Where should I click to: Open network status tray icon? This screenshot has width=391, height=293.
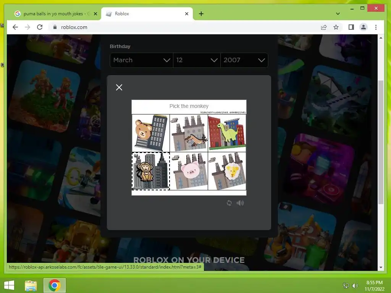click(x=346, y=285)
